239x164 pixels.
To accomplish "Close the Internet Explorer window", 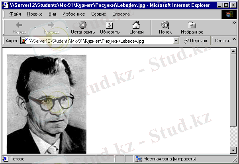I will 233,5.
